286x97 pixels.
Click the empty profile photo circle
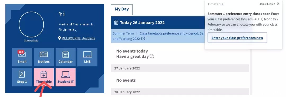coord(31,24)
